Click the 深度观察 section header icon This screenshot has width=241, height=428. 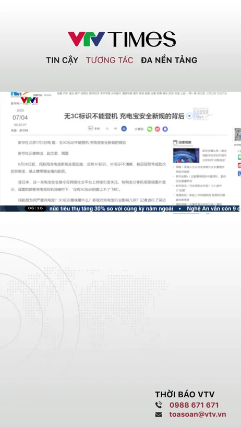click(175, 142)
